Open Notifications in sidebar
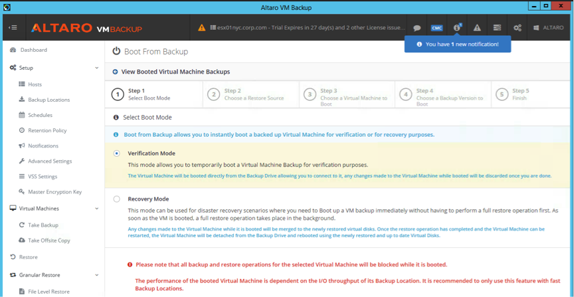Screen dimensions: 574x297 click(x=43, y=146)
